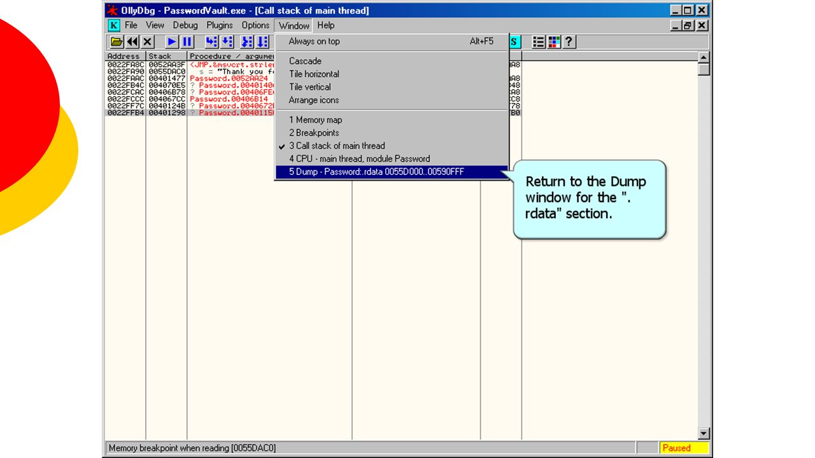Switch to 1 Memory map window

click(x=392, y=120)
